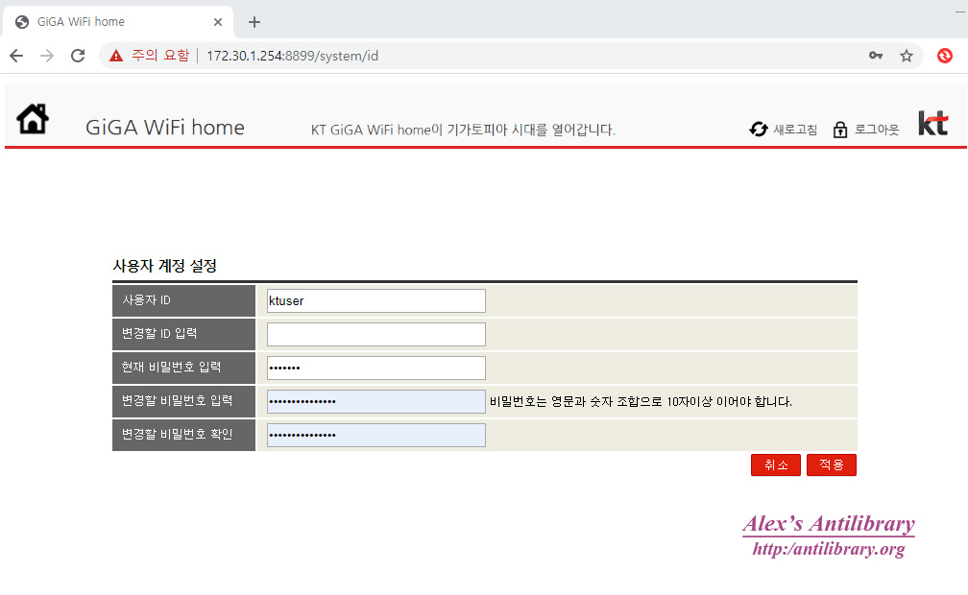Open a new tab with plus button
Viewport: 968px width, 595px height.
pos(254,22)
